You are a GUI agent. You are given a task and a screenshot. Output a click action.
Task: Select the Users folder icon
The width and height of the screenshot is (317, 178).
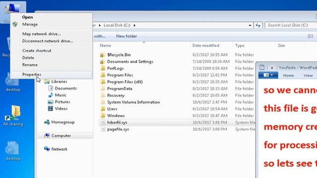coord(103,109)
